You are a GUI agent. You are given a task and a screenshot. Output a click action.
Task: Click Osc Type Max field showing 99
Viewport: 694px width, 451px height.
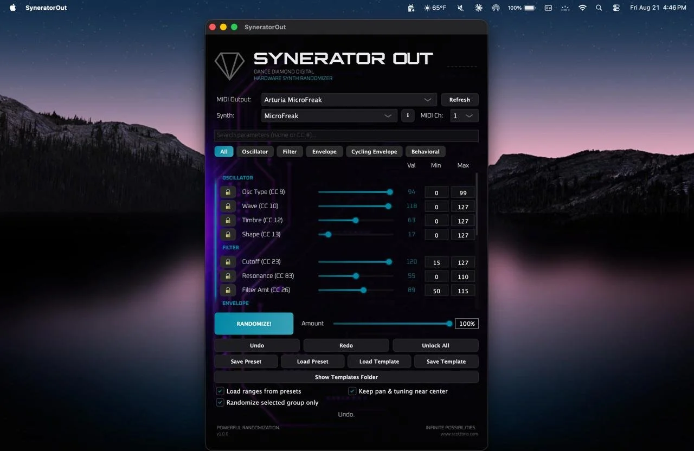pyautogui.click(x=463, y=192)
